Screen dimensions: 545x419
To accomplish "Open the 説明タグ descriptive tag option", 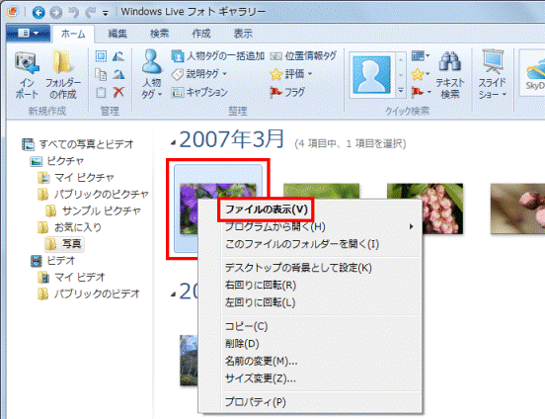I will point(199,74).
